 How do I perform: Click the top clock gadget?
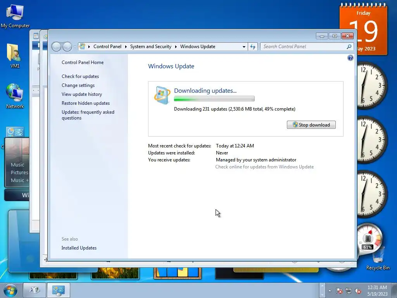click(372, 85)
